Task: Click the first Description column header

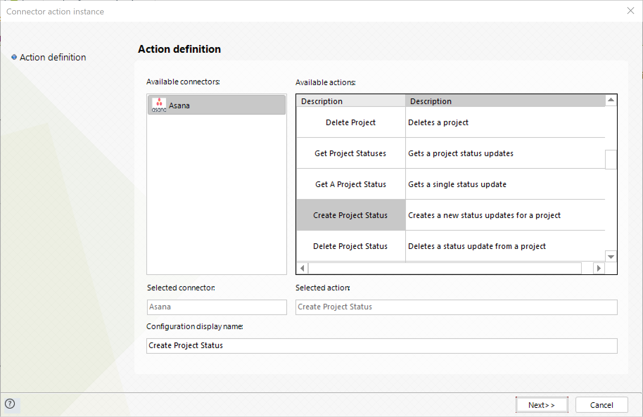Action: point(351,101)
